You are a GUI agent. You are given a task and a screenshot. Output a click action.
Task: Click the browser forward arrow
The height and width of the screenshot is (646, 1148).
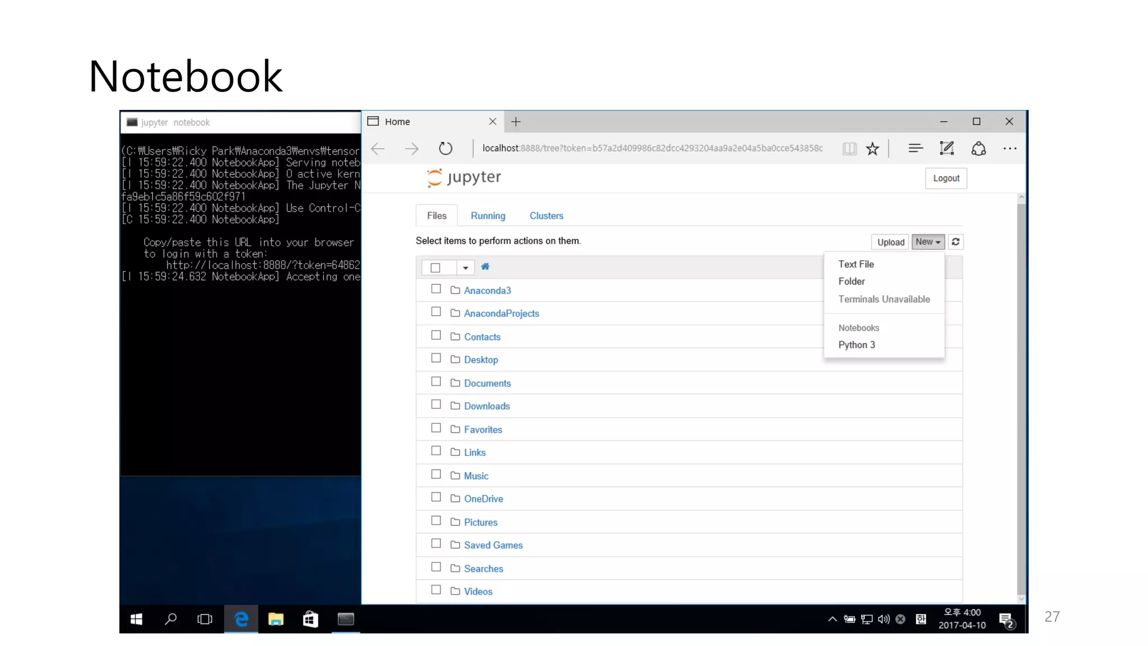coord(412,149)
